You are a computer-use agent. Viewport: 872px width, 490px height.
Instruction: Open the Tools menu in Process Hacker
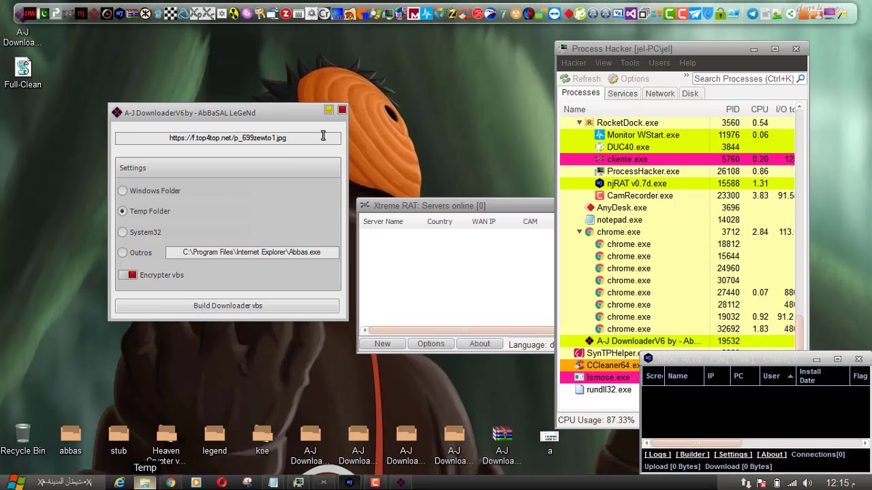(629, 63)
